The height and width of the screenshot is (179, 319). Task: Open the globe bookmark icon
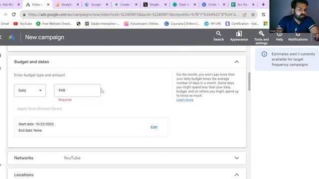(78, 24)
